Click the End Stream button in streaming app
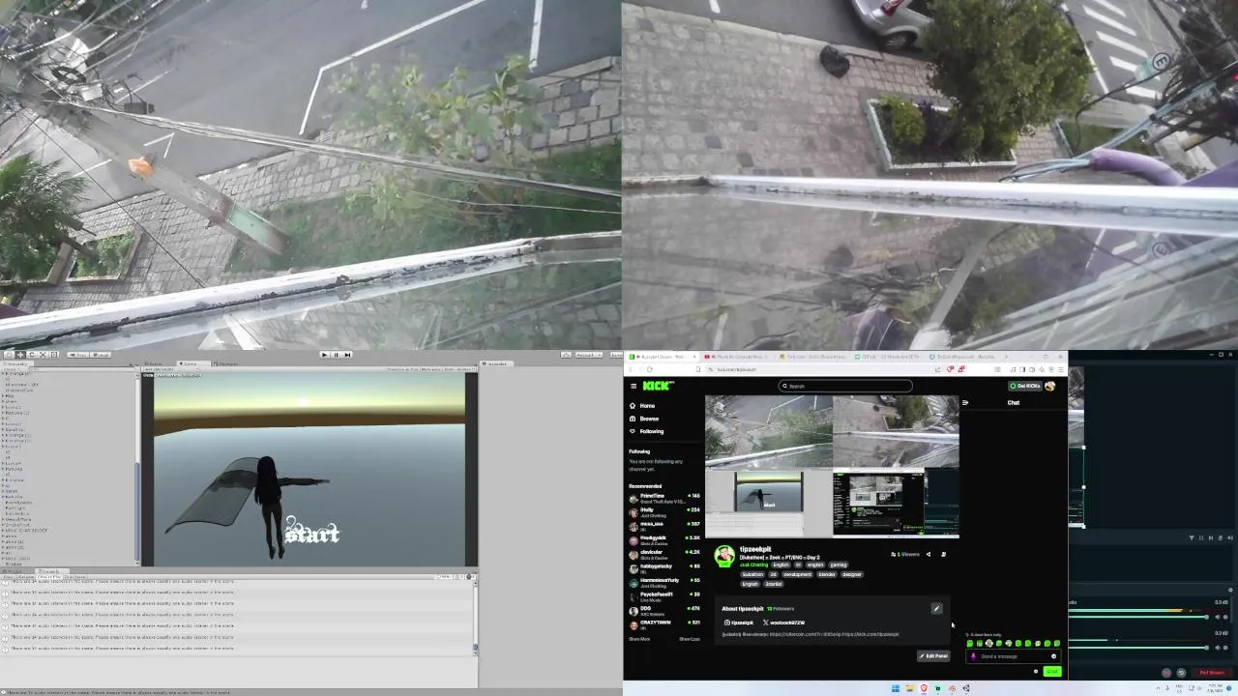 point(1211,672)
